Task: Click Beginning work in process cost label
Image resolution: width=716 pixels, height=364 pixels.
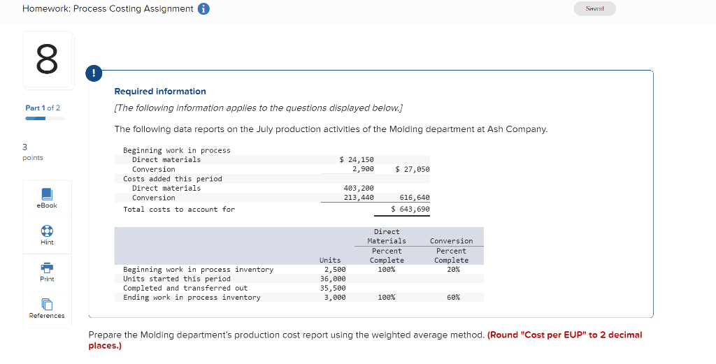Action: point(177,150)
